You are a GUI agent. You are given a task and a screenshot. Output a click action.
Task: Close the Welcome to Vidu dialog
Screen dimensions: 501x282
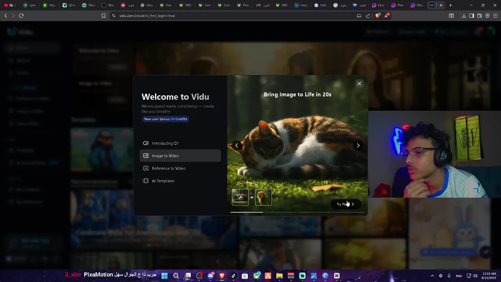click(x=359, y=83)
